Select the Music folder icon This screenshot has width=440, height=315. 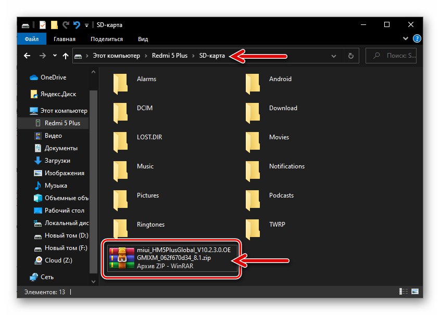pos(120,171)
